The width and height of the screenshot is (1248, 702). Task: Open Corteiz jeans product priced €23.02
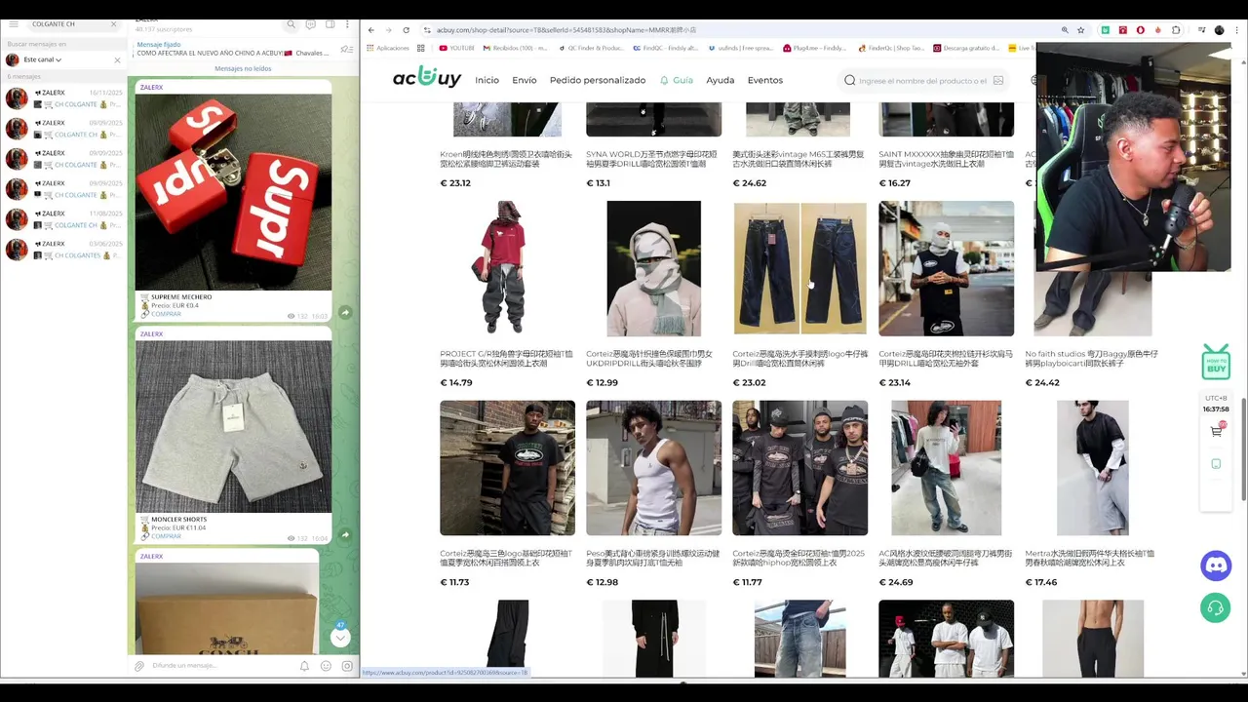799,268
